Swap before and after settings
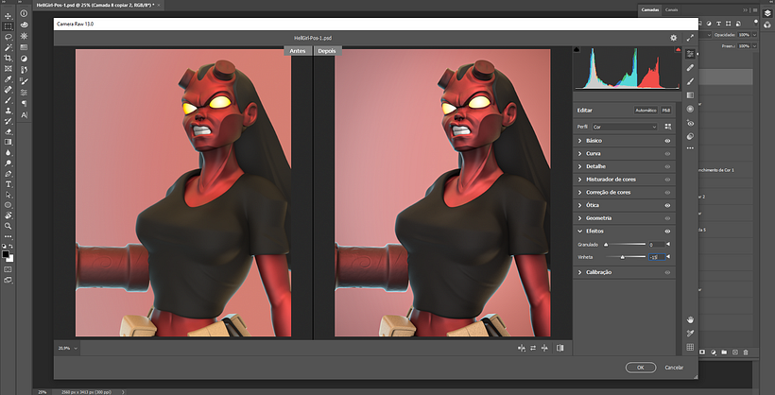Image resolution: width=775 pixels, height=395 pixels. pyautogui.click(x=533, y=348)
